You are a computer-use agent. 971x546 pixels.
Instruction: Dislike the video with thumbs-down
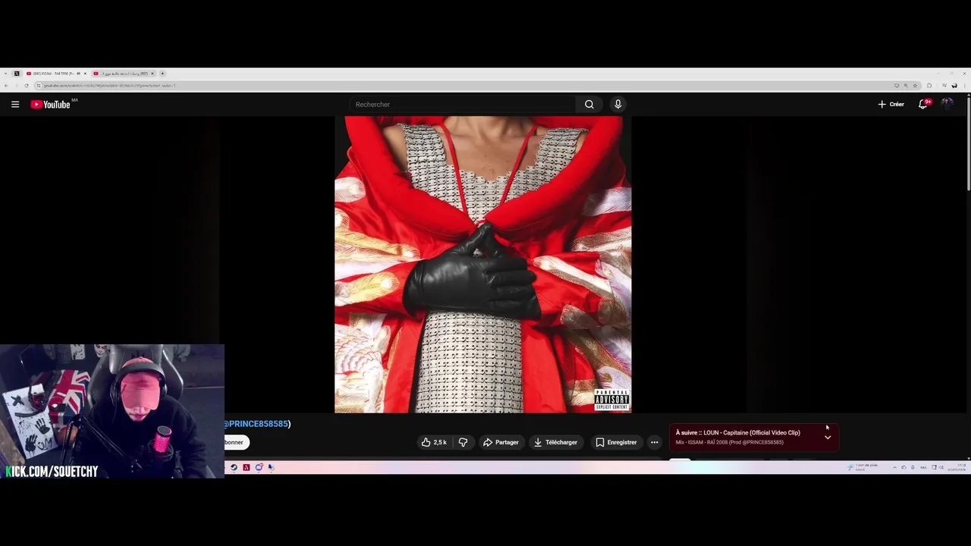coord(463,442)
